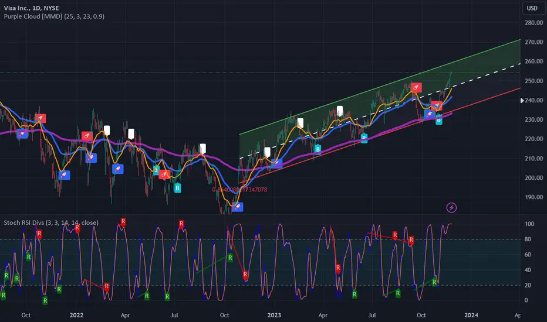Click the arrow marker on the price axis at 240.00

pyautogui.click(x=522, y=100)
